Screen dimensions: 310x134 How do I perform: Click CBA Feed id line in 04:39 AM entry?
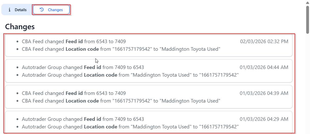pos(74,93)
